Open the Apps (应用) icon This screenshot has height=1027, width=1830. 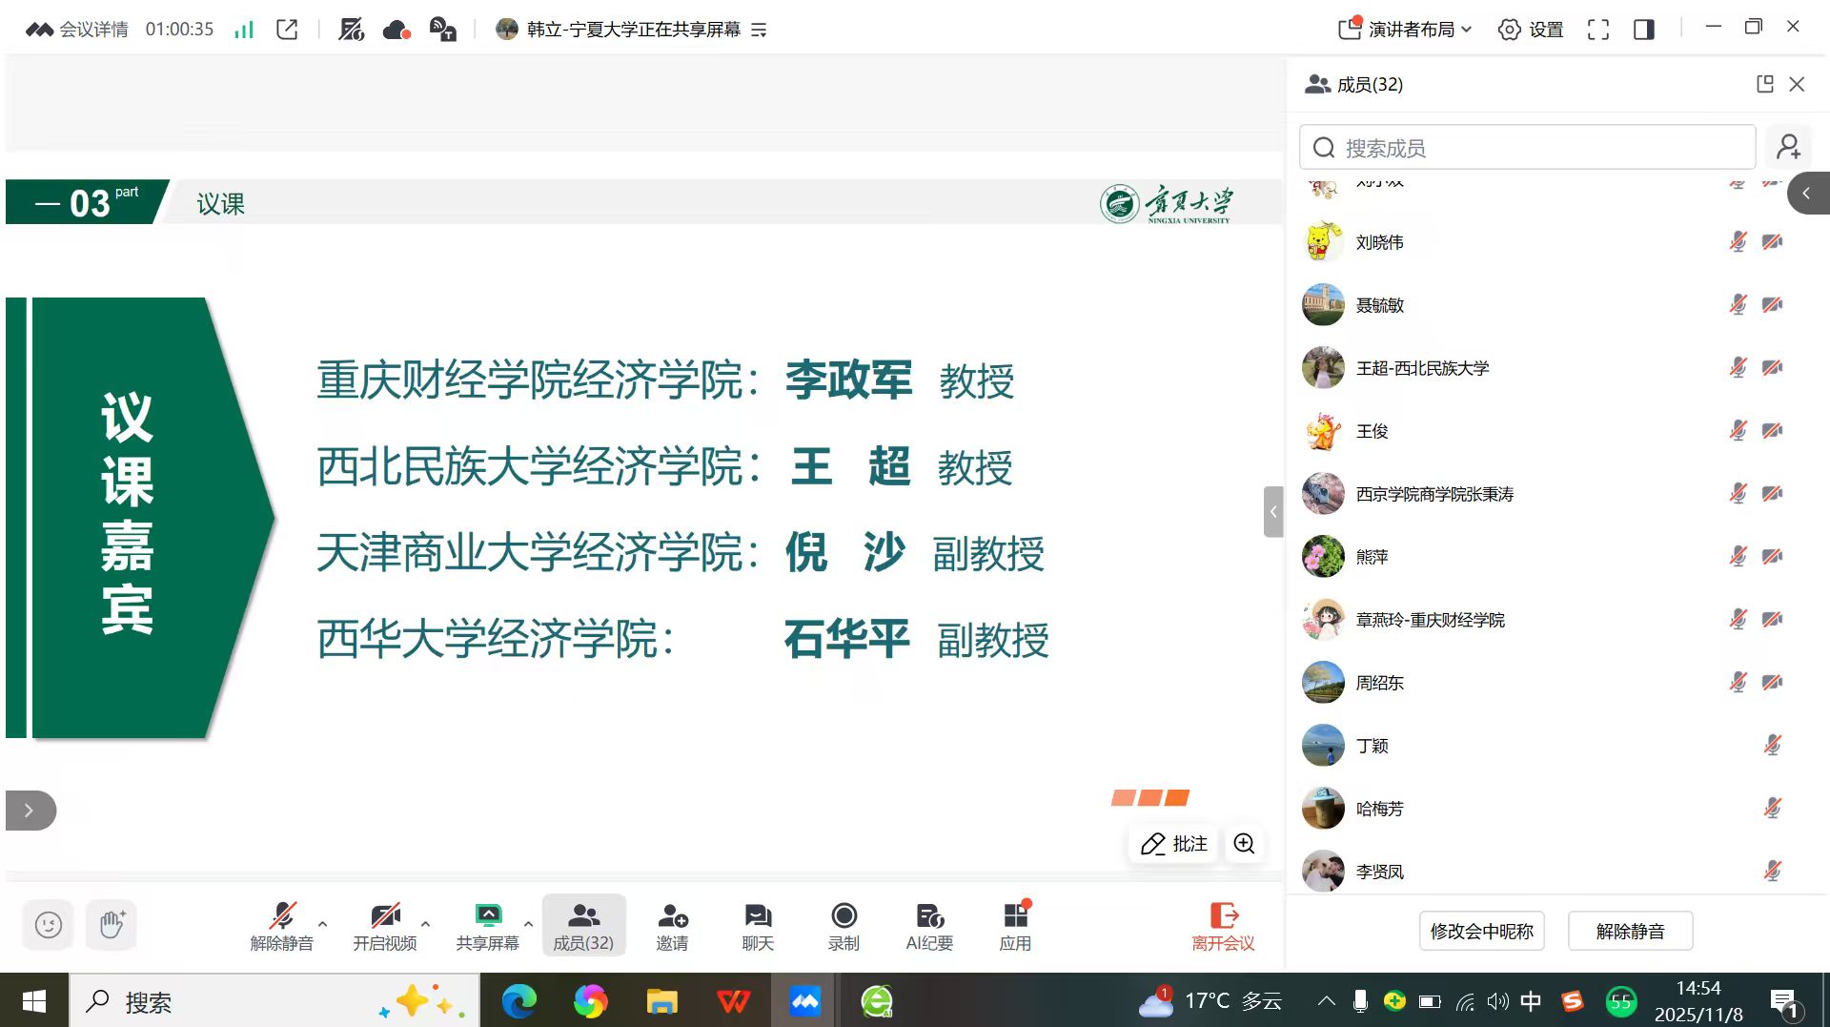(x=1015, y=926)
